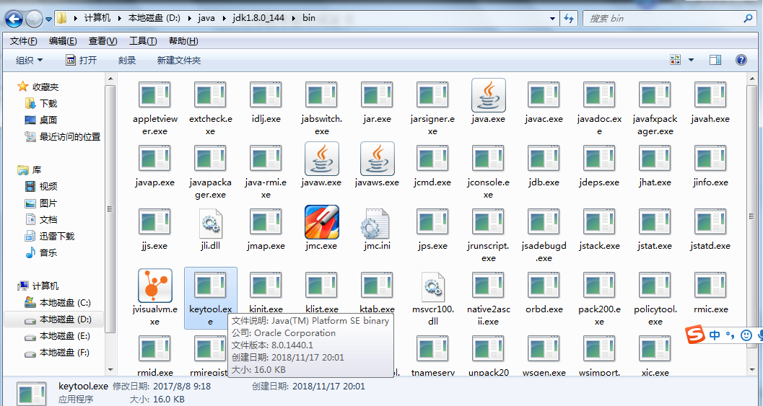Toggle Sogou input Chinese mode indicator

point(715,335)
